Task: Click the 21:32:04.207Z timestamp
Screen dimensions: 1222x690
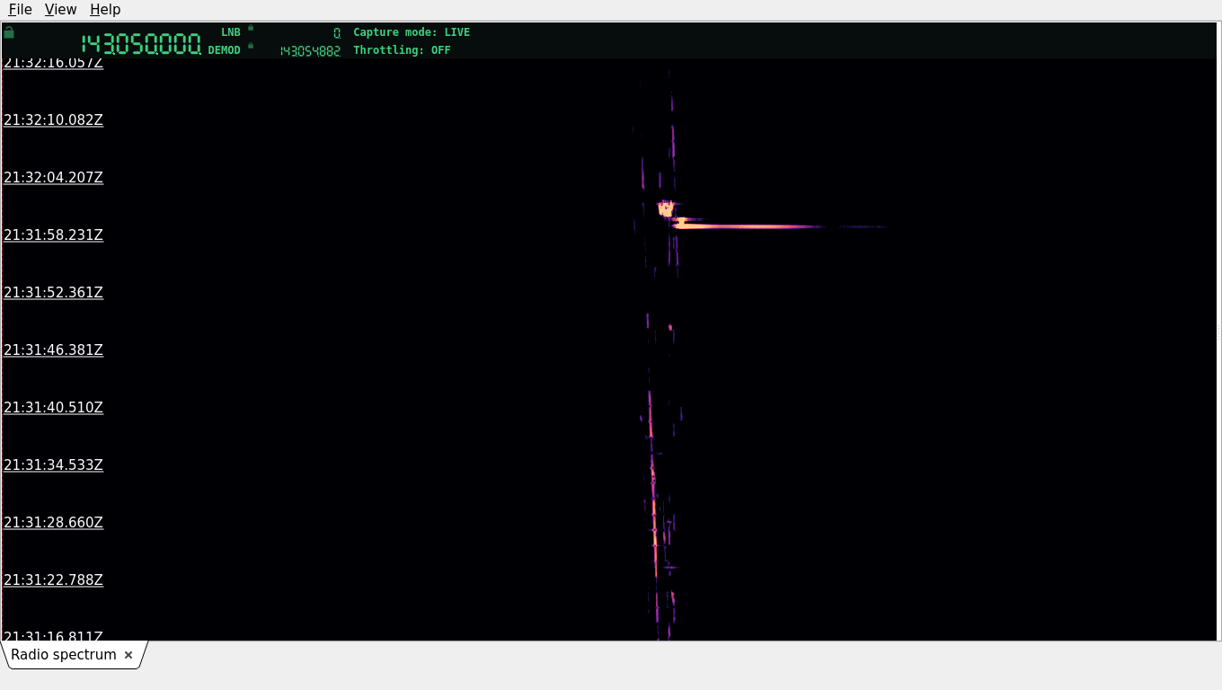Action: [x=53, y=177]
